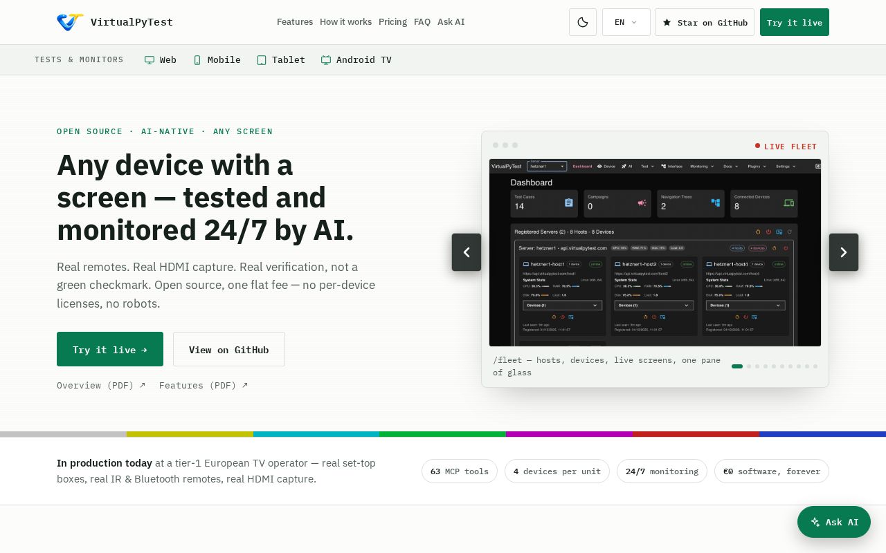Click the hero Try it live arrow button
Viewport: 886px width, 553px height.
(110, 349)
